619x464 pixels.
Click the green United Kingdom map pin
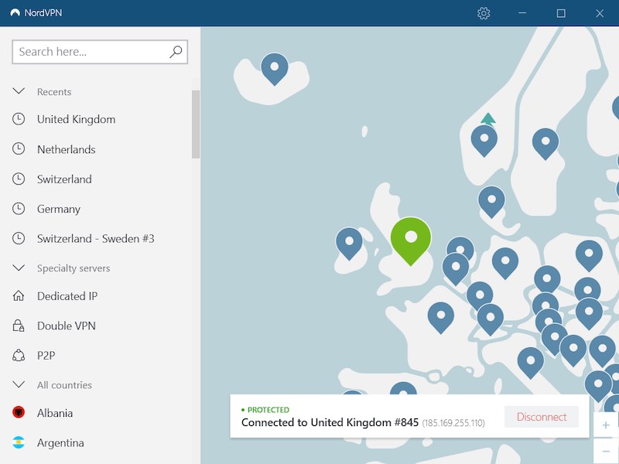[411, 241]
